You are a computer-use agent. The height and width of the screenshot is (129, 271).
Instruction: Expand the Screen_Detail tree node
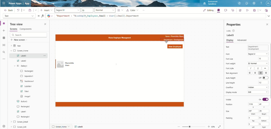[x=11, y=122]
